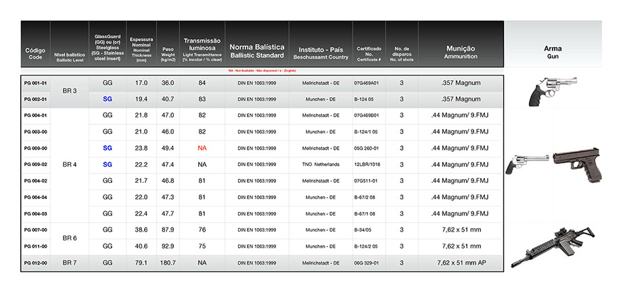Click .357 Magnum in row PG 001-01

coord(461,83)
